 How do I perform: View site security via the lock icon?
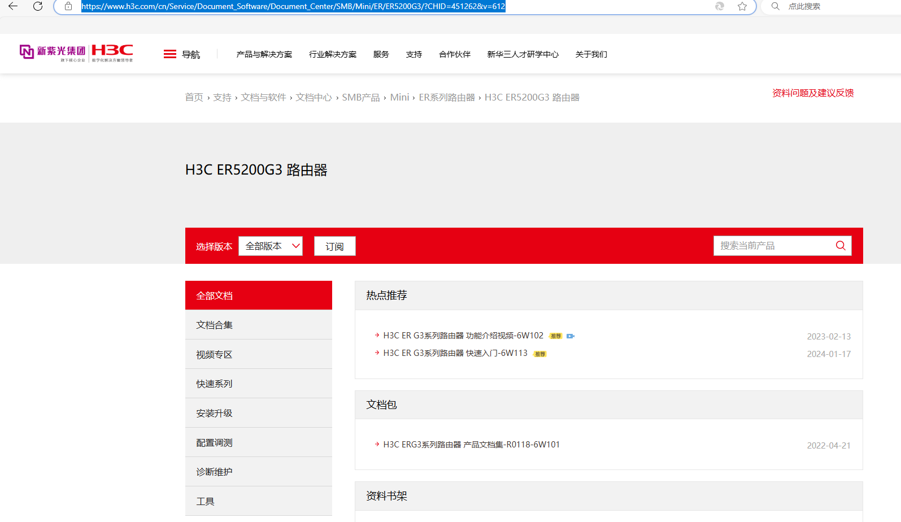click(x=68, y=6)
